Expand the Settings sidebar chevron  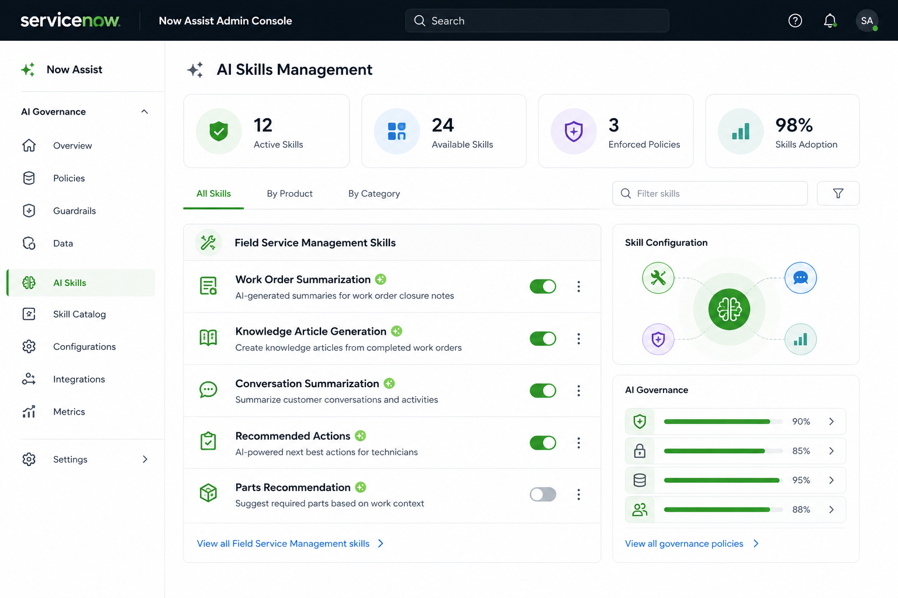(145, 459)
